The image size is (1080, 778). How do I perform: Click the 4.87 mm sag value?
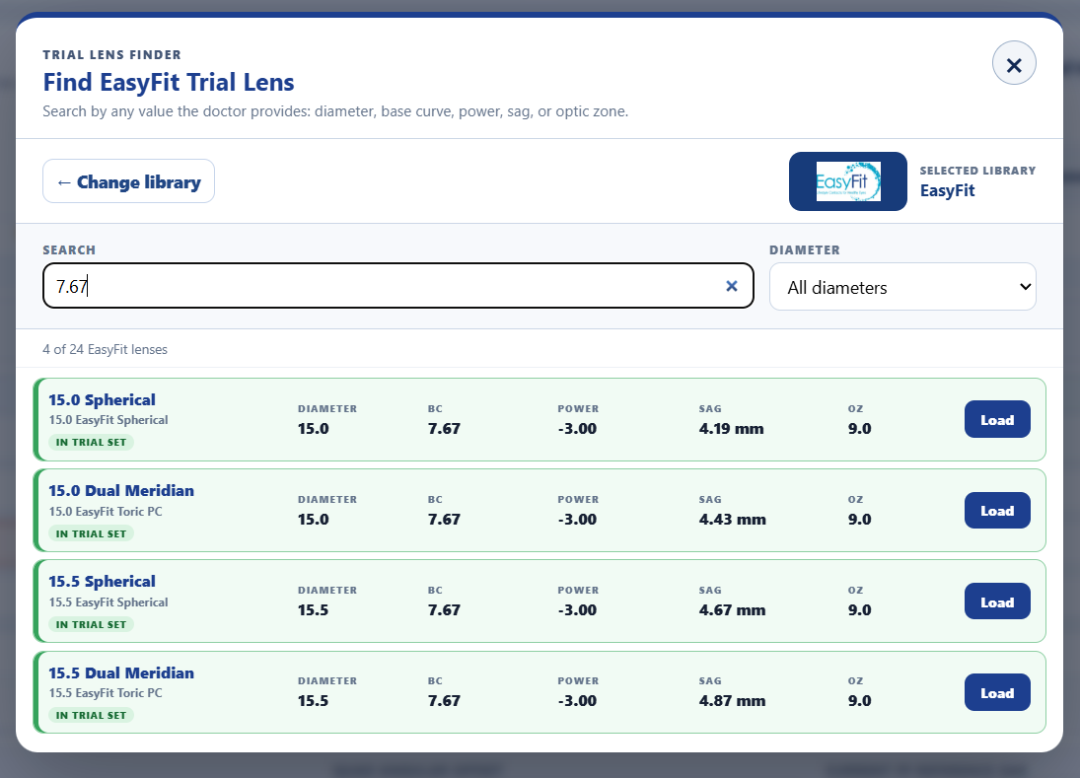[732, 701]
